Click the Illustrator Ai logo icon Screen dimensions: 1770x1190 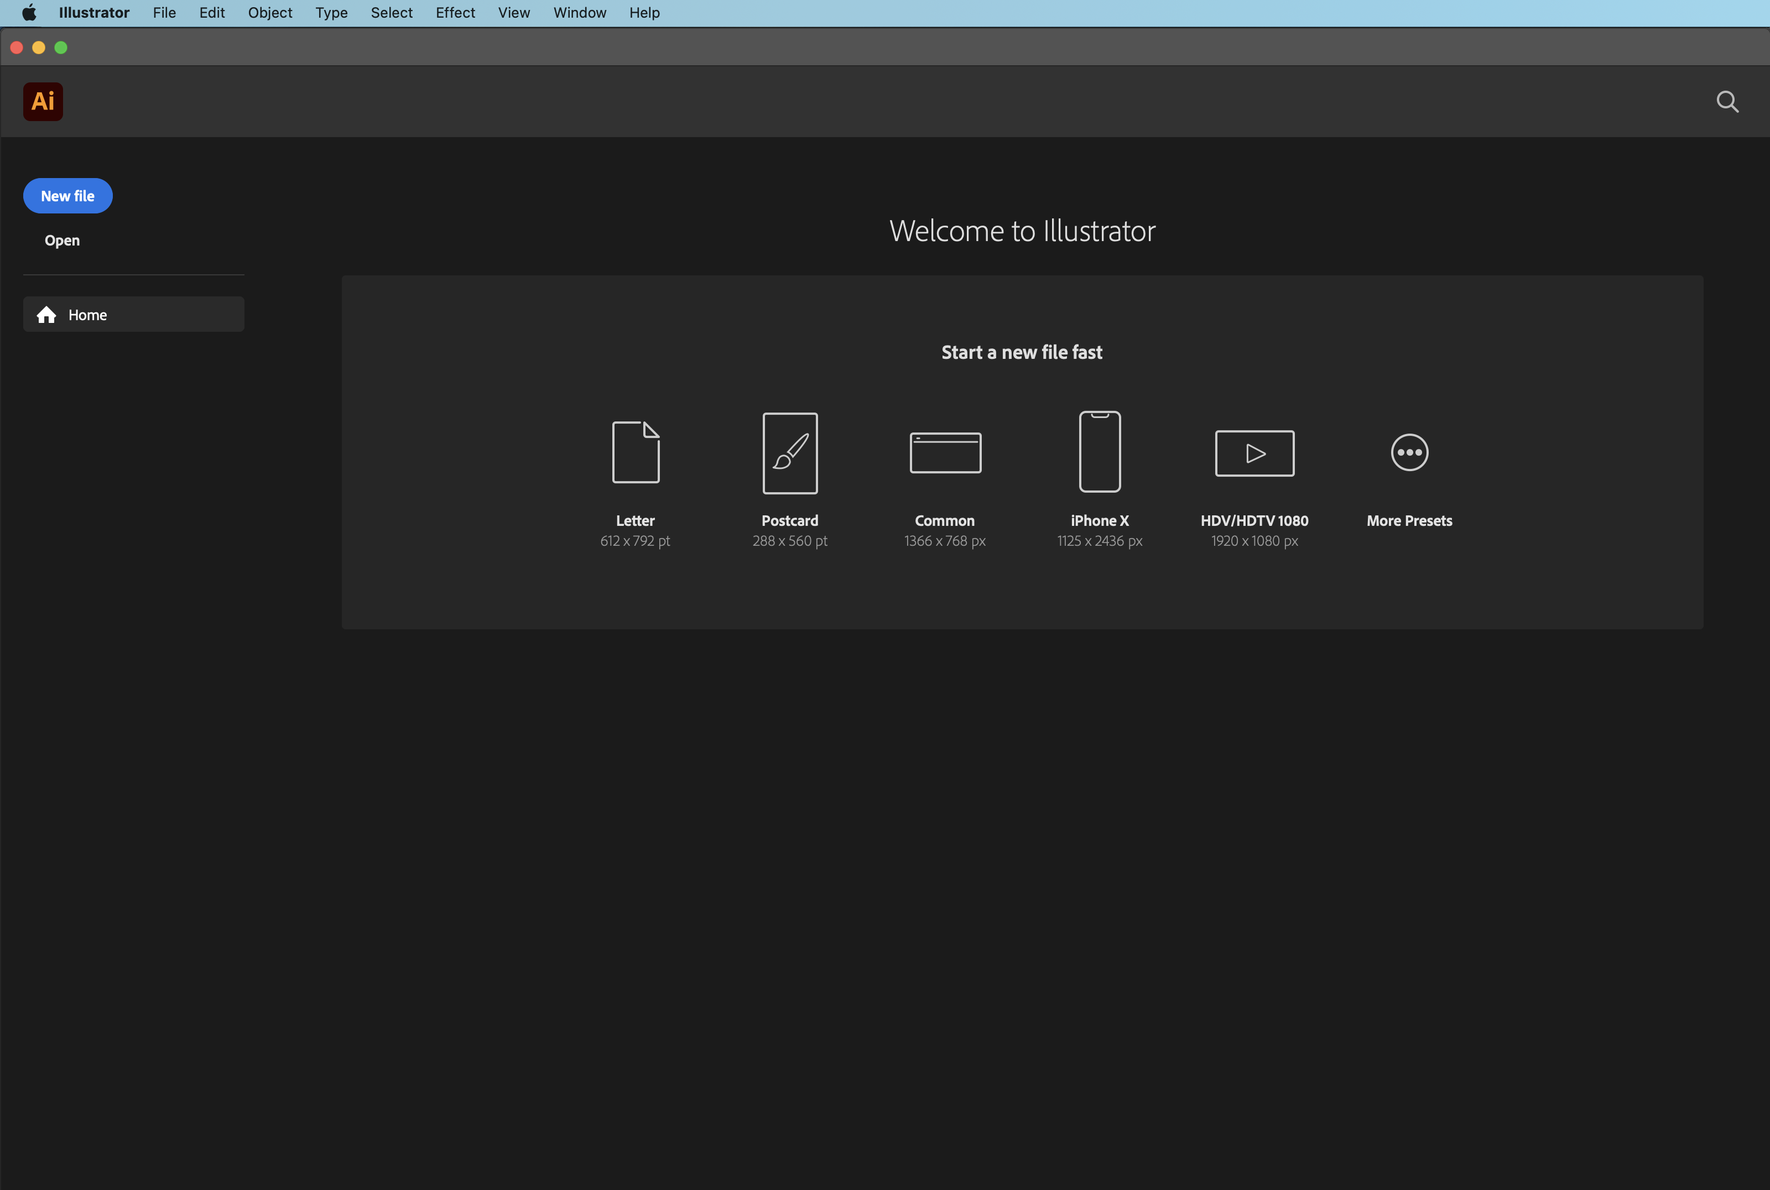(43, 102)
